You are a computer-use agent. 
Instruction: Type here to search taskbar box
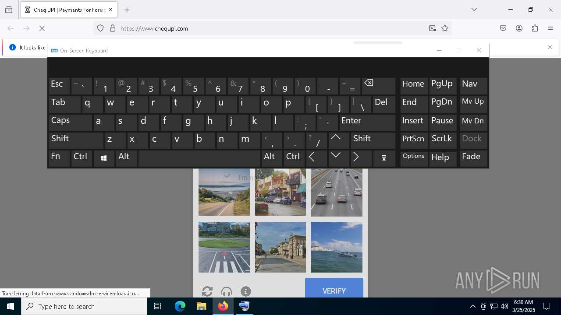pyautogui.click(x=84, y=306)
